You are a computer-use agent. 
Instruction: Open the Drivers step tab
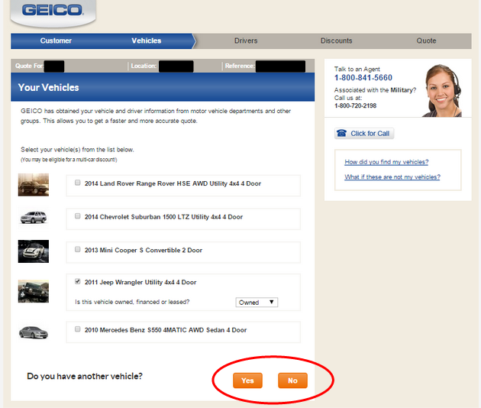246,40
